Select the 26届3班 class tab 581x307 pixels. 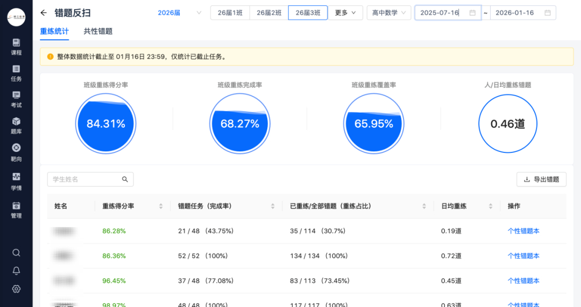[x=308, y=12]
